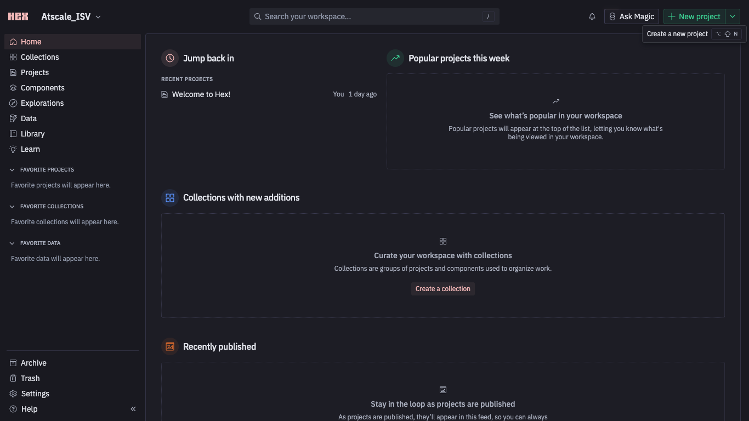Image resolution: width=749 pixels, height=421 pixels.
Task: Open the Atscale_ISV workspace dropdown
Action: point(71,16)
